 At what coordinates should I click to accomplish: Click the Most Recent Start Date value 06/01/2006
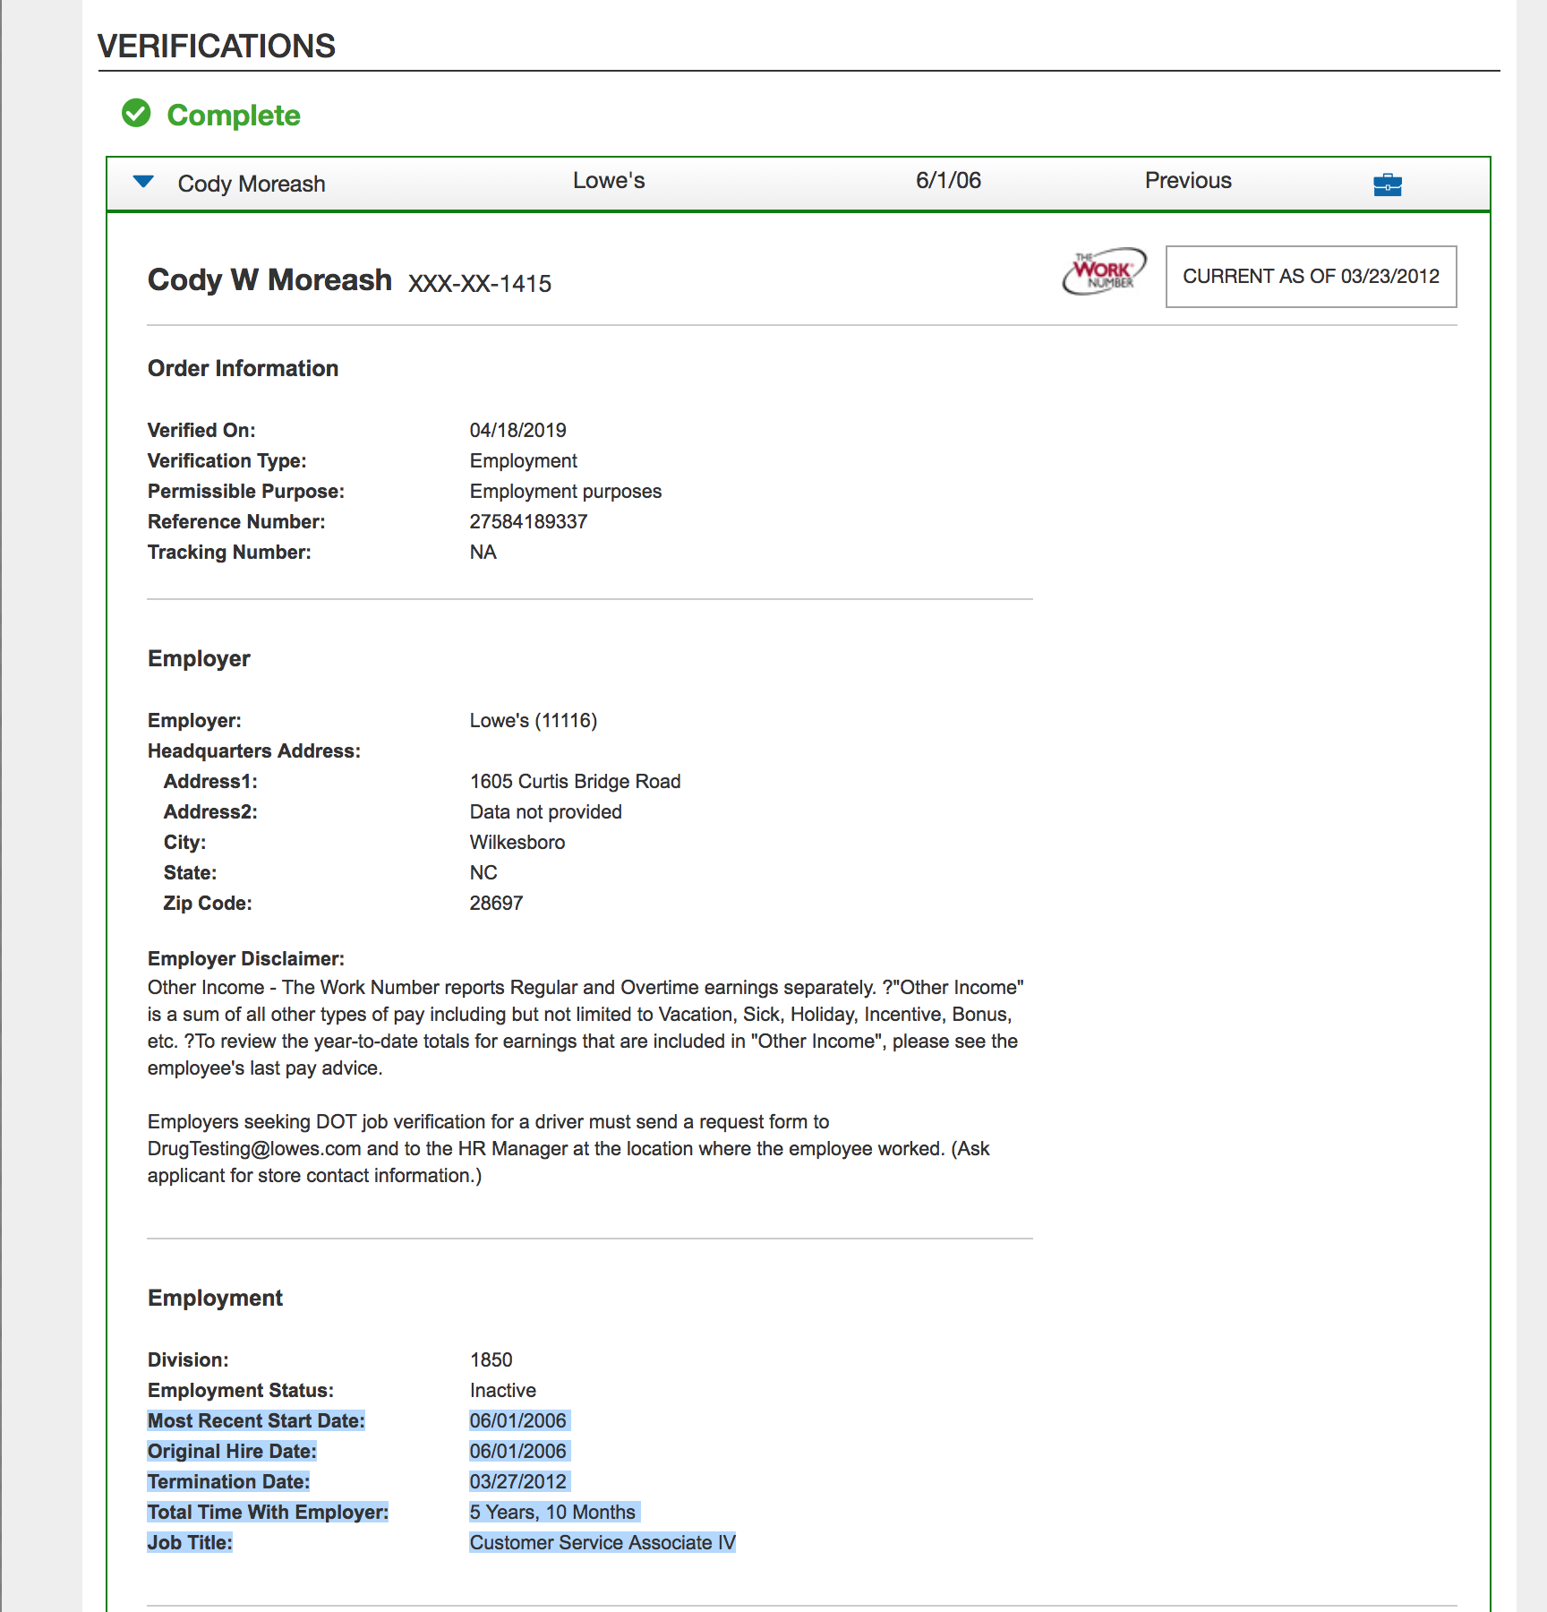[x=517, y=1421]
